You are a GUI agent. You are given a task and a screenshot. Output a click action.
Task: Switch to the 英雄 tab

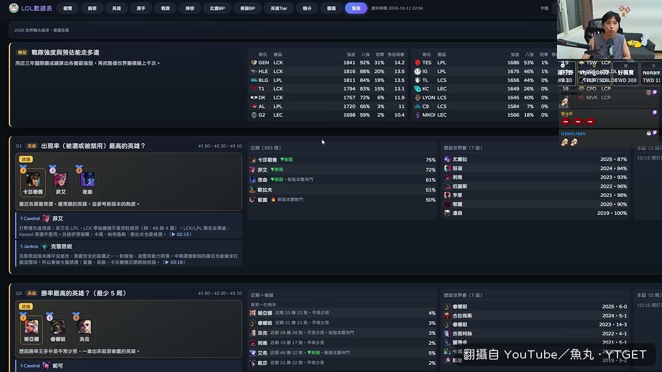click(116, 8)
